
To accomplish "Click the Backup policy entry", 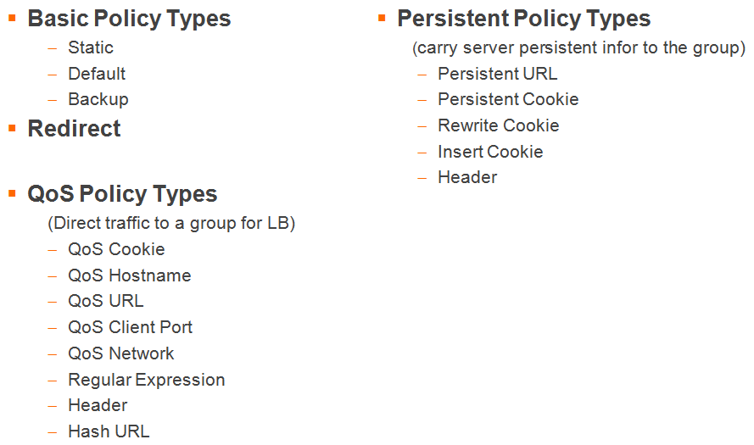I will coord(98,99).
